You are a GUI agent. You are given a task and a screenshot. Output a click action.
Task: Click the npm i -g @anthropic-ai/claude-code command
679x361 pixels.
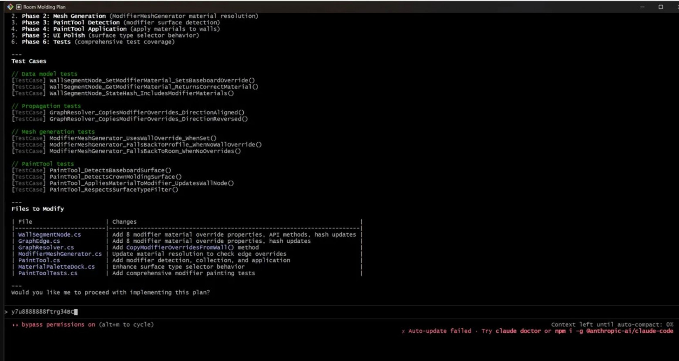(x=614, y=331)
